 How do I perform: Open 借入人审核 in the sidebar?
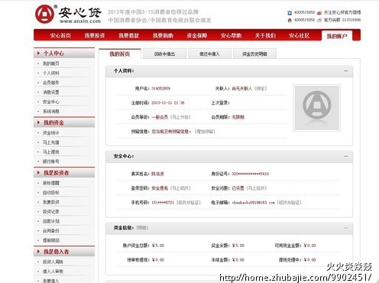[53, 272]
